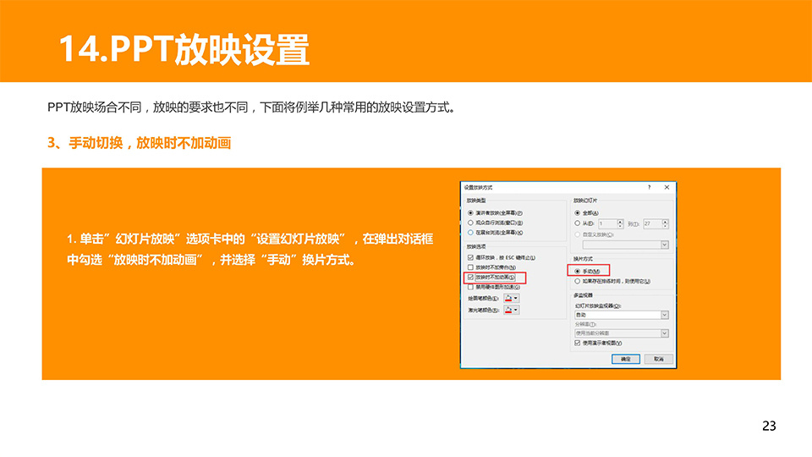Choose 在展台浏览(全屏幕) show type
This screenshot has width=812, height=457.
tap(470, 232)
